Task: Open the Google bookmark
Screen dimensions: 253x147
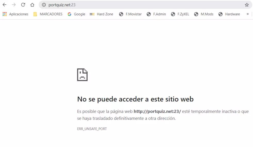Action: click(x=77, y=14)
